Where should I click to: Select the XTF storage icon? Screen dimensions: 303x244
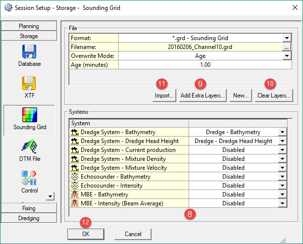tap(29, 84)
